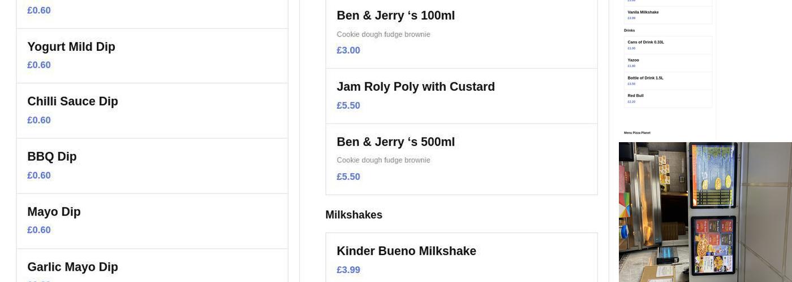The image size is (792, 282).
Task: Select the Yogurt Mild Dip item
Action: click(x=71, y=47)
